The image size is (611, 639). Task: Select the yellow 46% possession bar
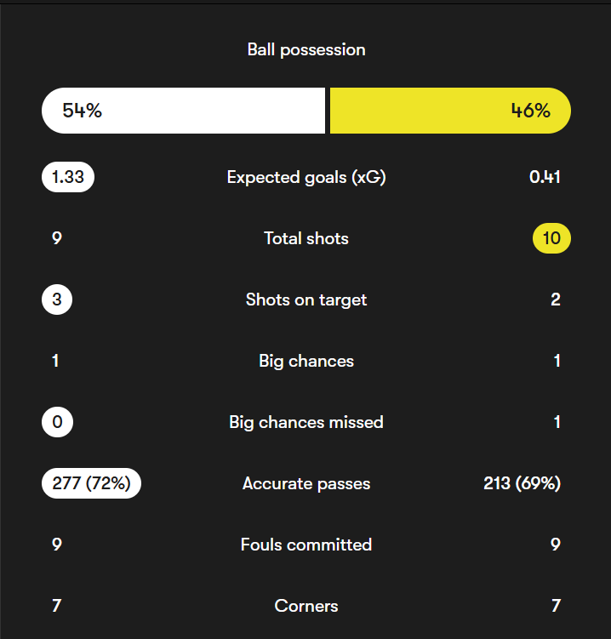click(x=449, y=111)
